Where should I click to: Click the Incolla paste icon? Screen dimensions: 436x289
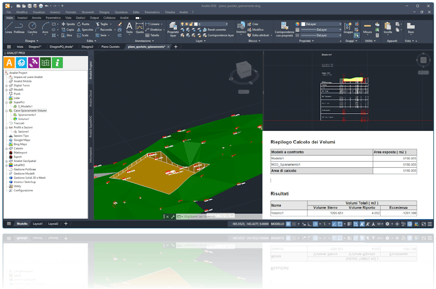pos(388,28)
